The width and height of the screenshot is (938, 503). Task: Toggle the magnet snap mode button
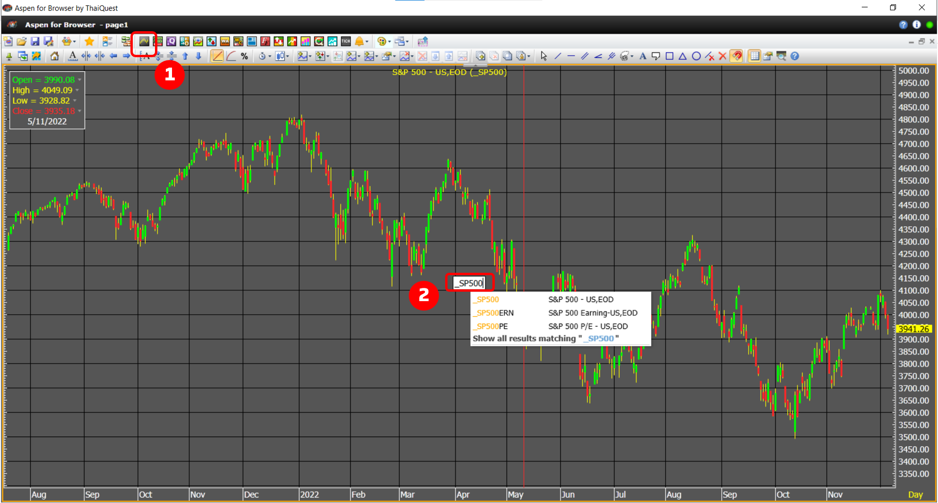pos(736,56)
